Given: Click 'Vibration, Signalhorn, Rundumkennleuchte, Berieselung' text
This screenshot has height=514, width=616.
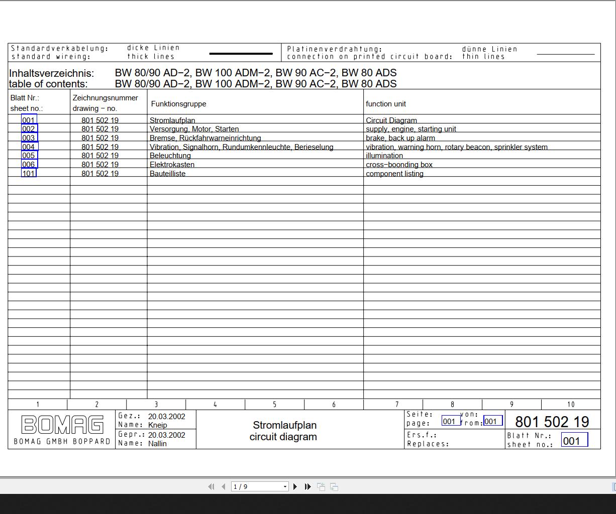Looking at the screenshot, I should click(x=241, y=147).
